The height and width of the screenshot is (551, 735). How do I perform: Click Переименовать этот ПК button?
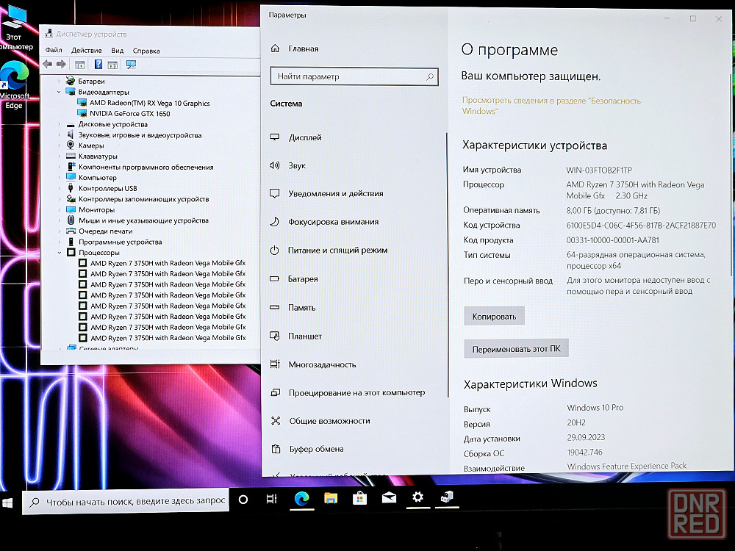[516, 348]
